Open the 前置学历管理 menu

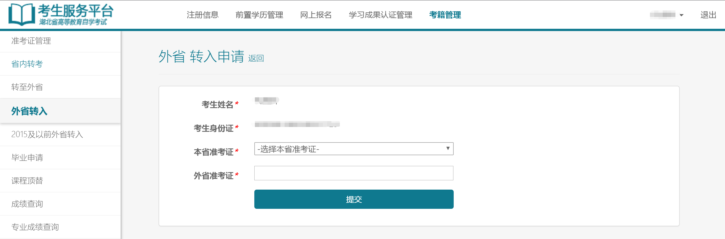click(259, 16)
